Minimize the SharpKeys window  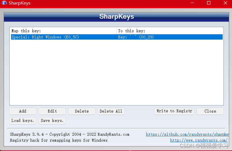(x=192, y=3)
